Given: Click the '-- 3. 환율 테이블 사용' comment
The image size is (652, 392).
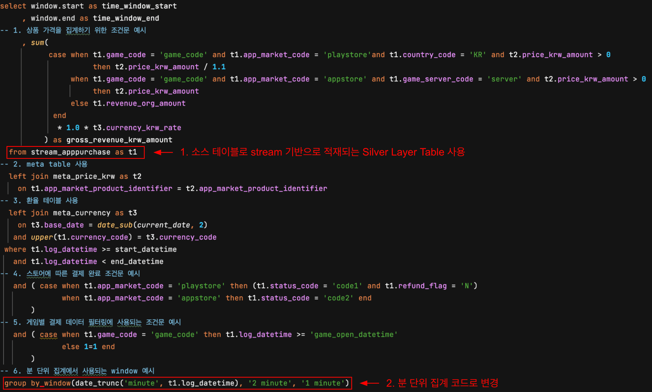Looking at the screenshot, I should tap(39, 200).
